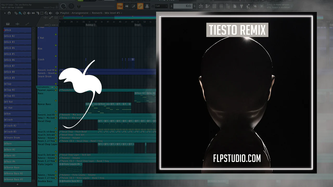Expand arrow after 'Reeverb - Mix level #5' title
This screenshot has height=187, width=333.
click(x=122, y=13)
